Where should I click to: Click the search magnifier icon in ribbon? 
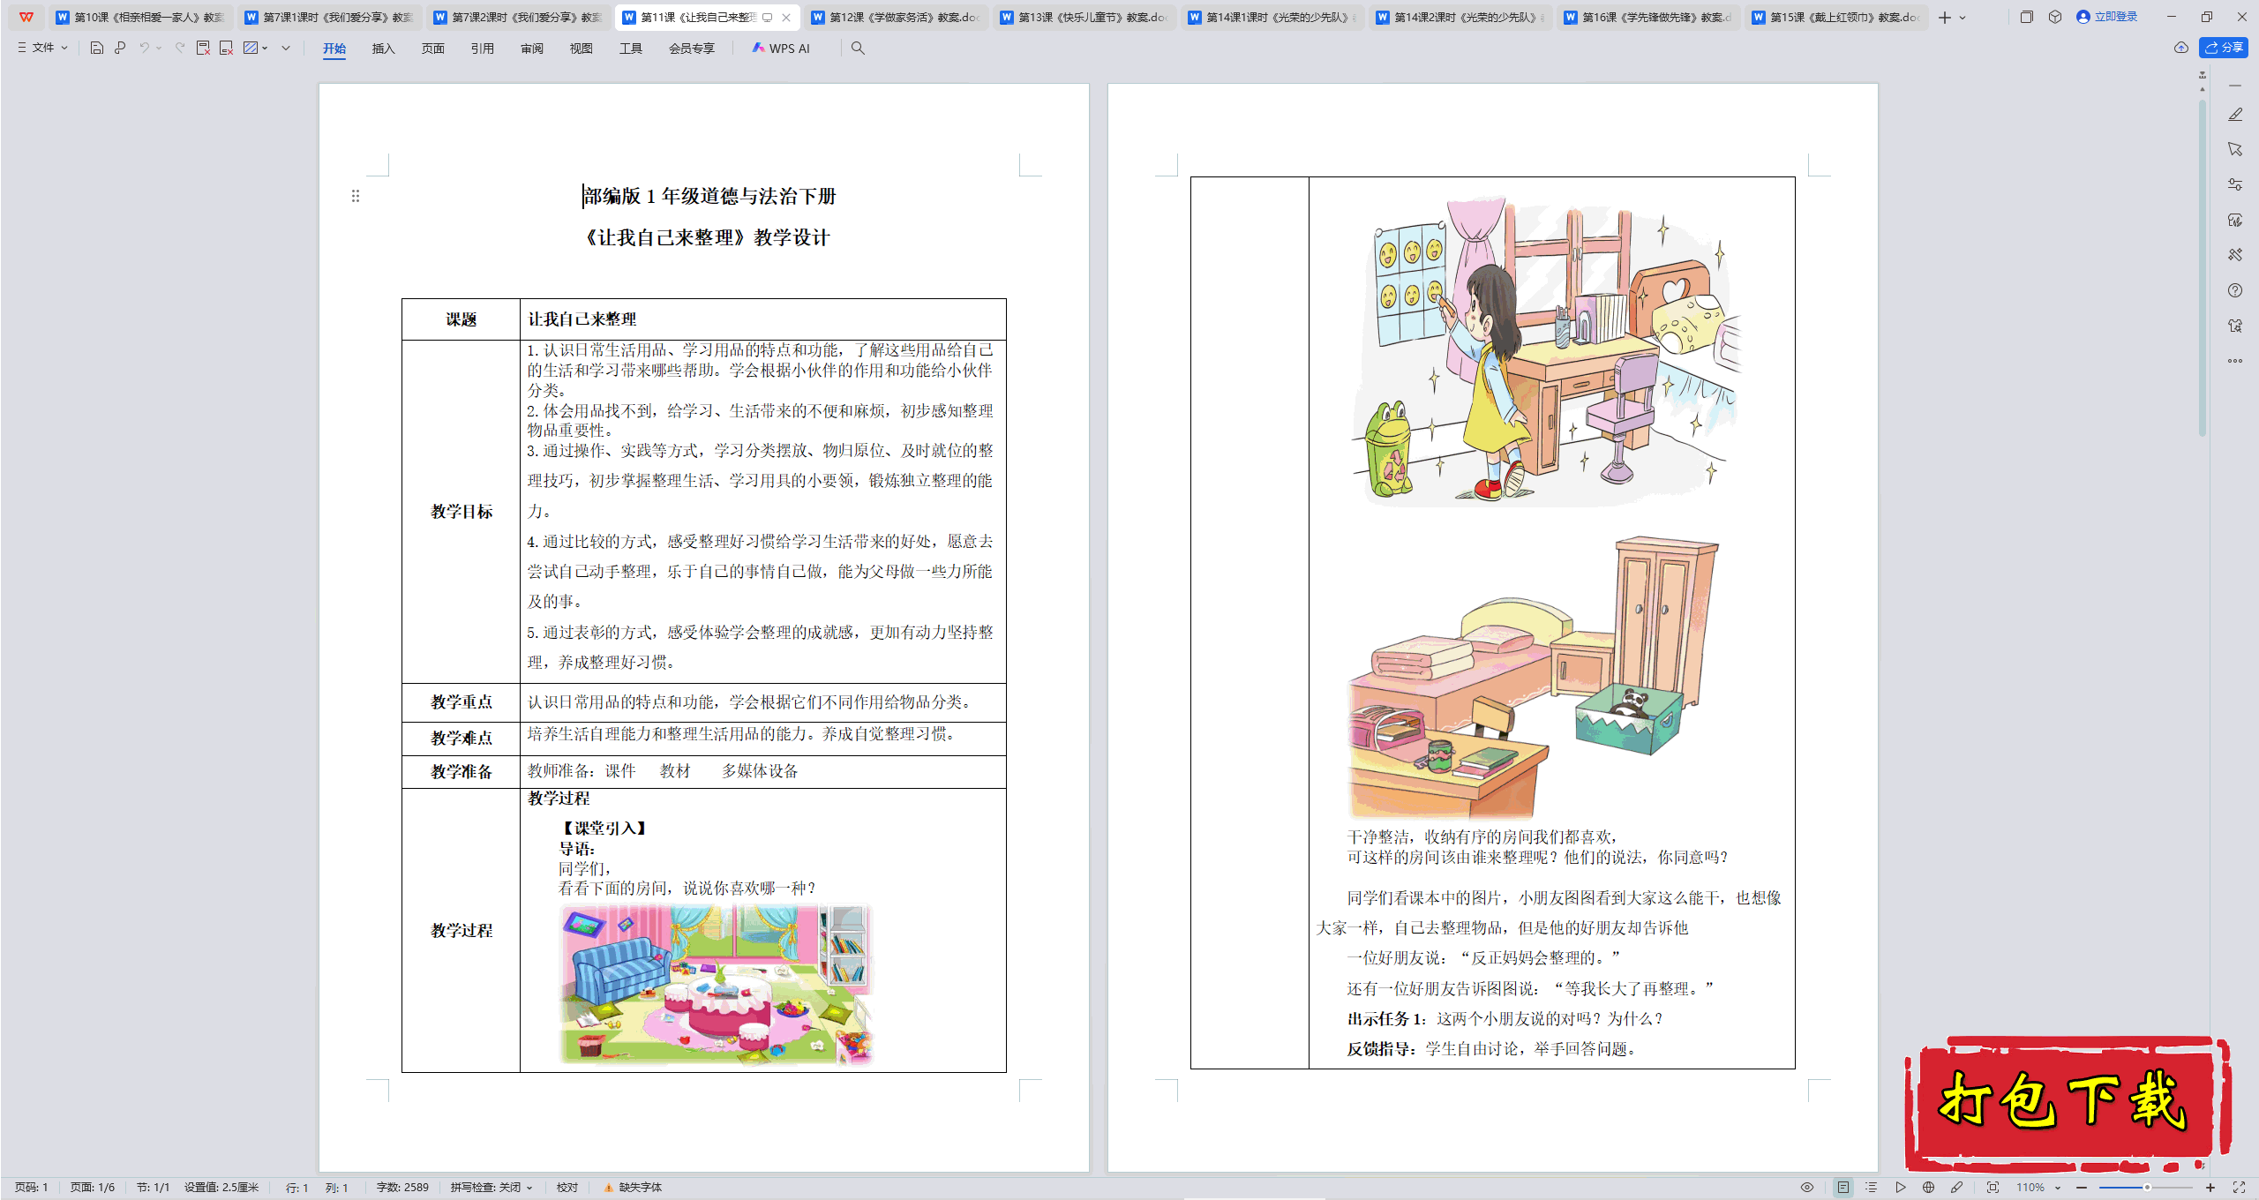858,49
